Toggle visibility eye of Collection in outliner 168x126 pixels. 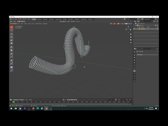[x=157, y=25]
